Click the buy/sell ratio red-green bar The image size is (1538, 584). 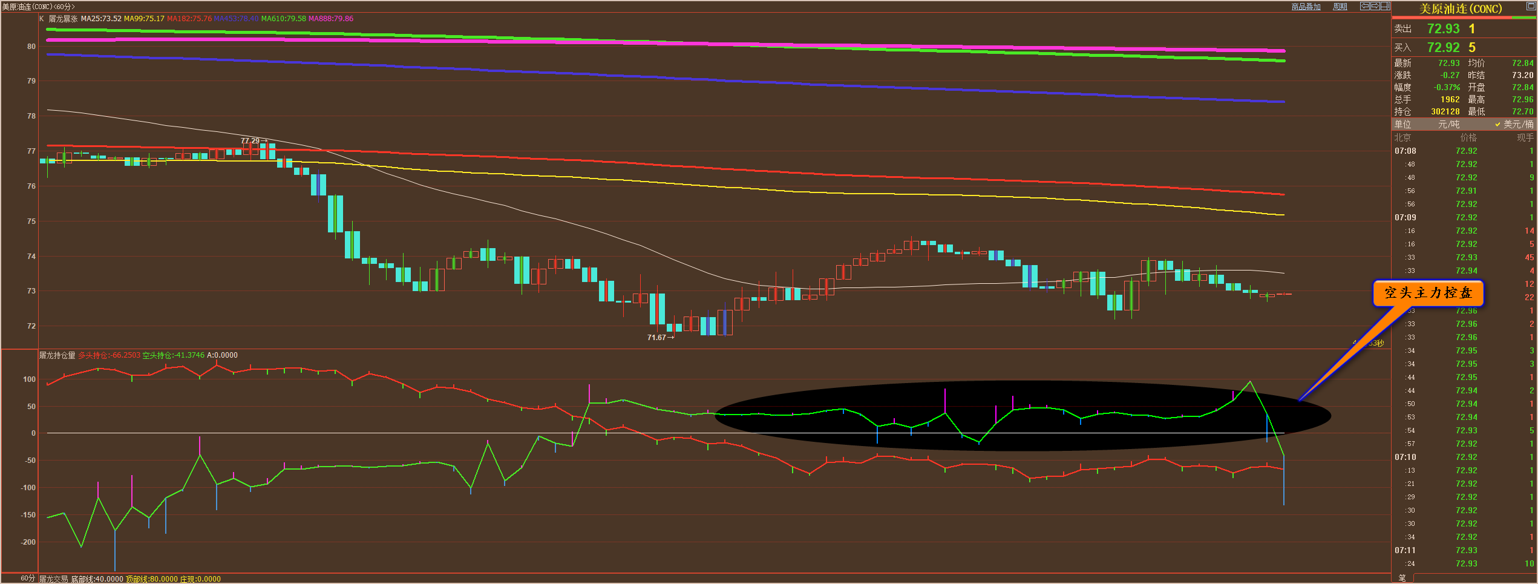click(x=1464, y=18)
